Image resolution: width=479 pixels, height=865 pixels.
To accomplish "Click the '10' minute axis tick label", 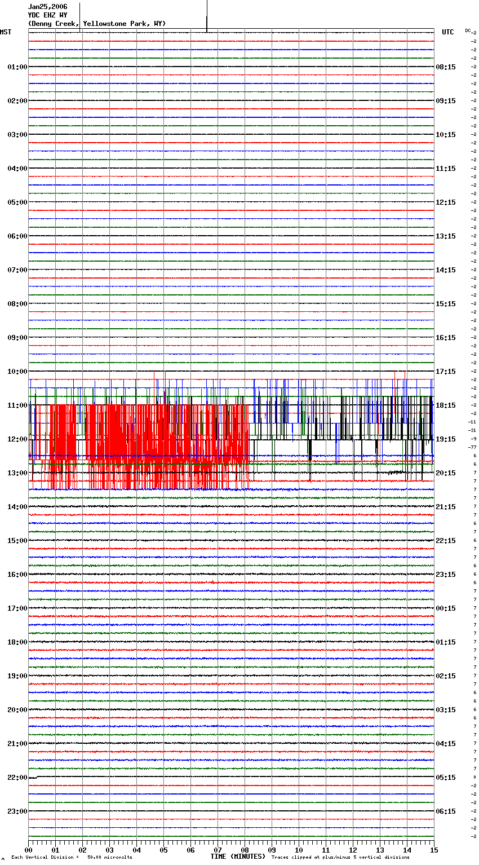I will 299,850.
